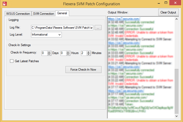Open the SVM Connection tab
183x122 pixels.
click(43, 14)
